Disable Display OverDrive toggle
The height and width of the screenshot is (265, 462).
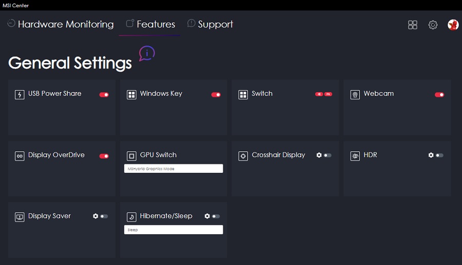104,156
